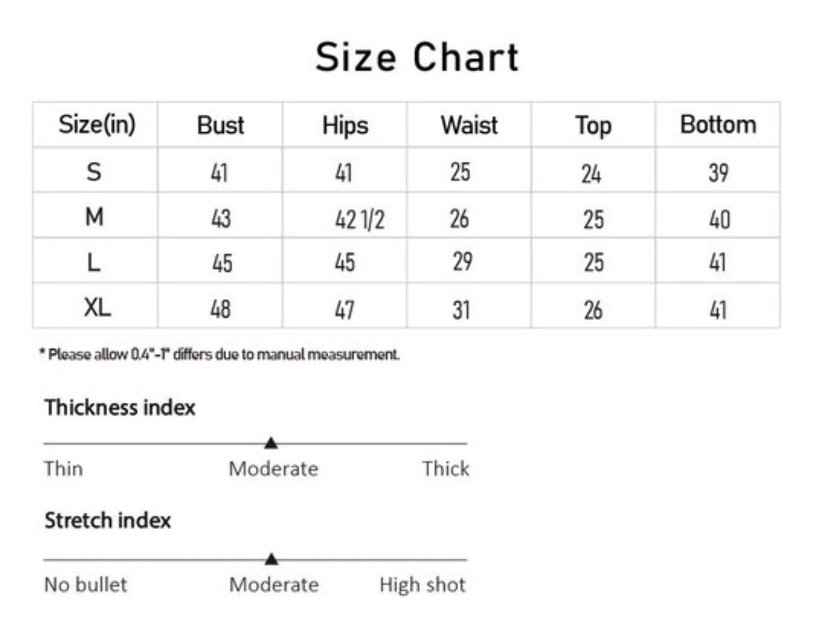The height and width of the screenshot is (637, 813).
Task: Select the Bottom column header
Action: (x=718, y=125)
